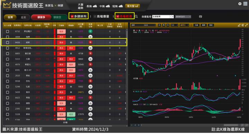Click the chart's bottom horizontal scrollbar
The width and height of the screenshot is (249, 134).
231,125
